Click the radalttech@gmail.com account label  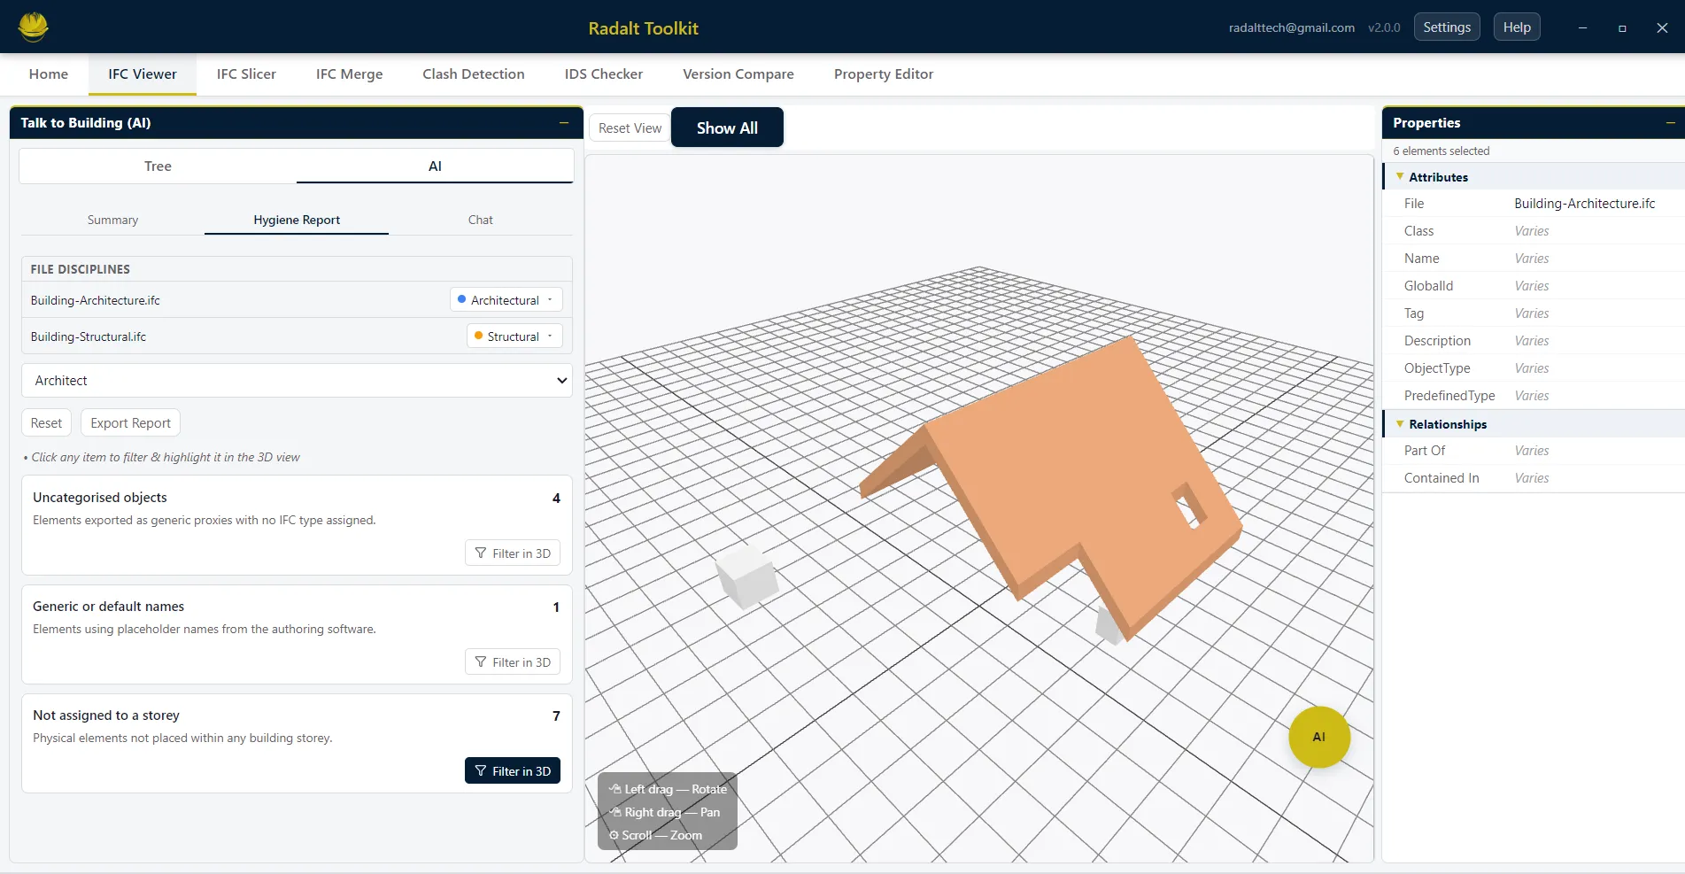[1291, 27]
